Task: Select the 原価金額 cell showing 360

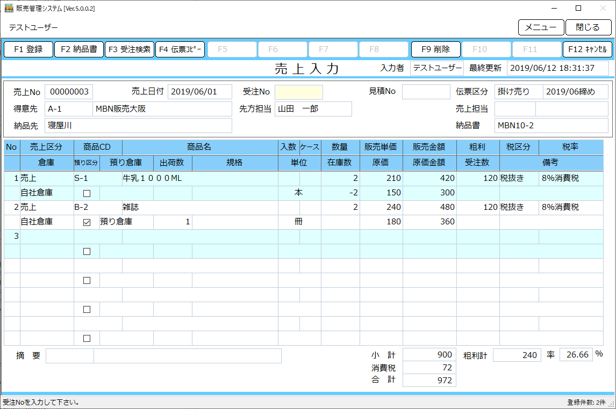Action: click(429, 222)
